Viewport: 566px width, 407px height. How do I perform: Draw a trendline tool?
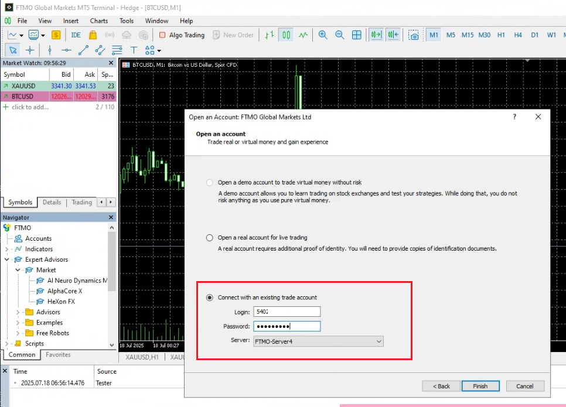click(83, 50)
